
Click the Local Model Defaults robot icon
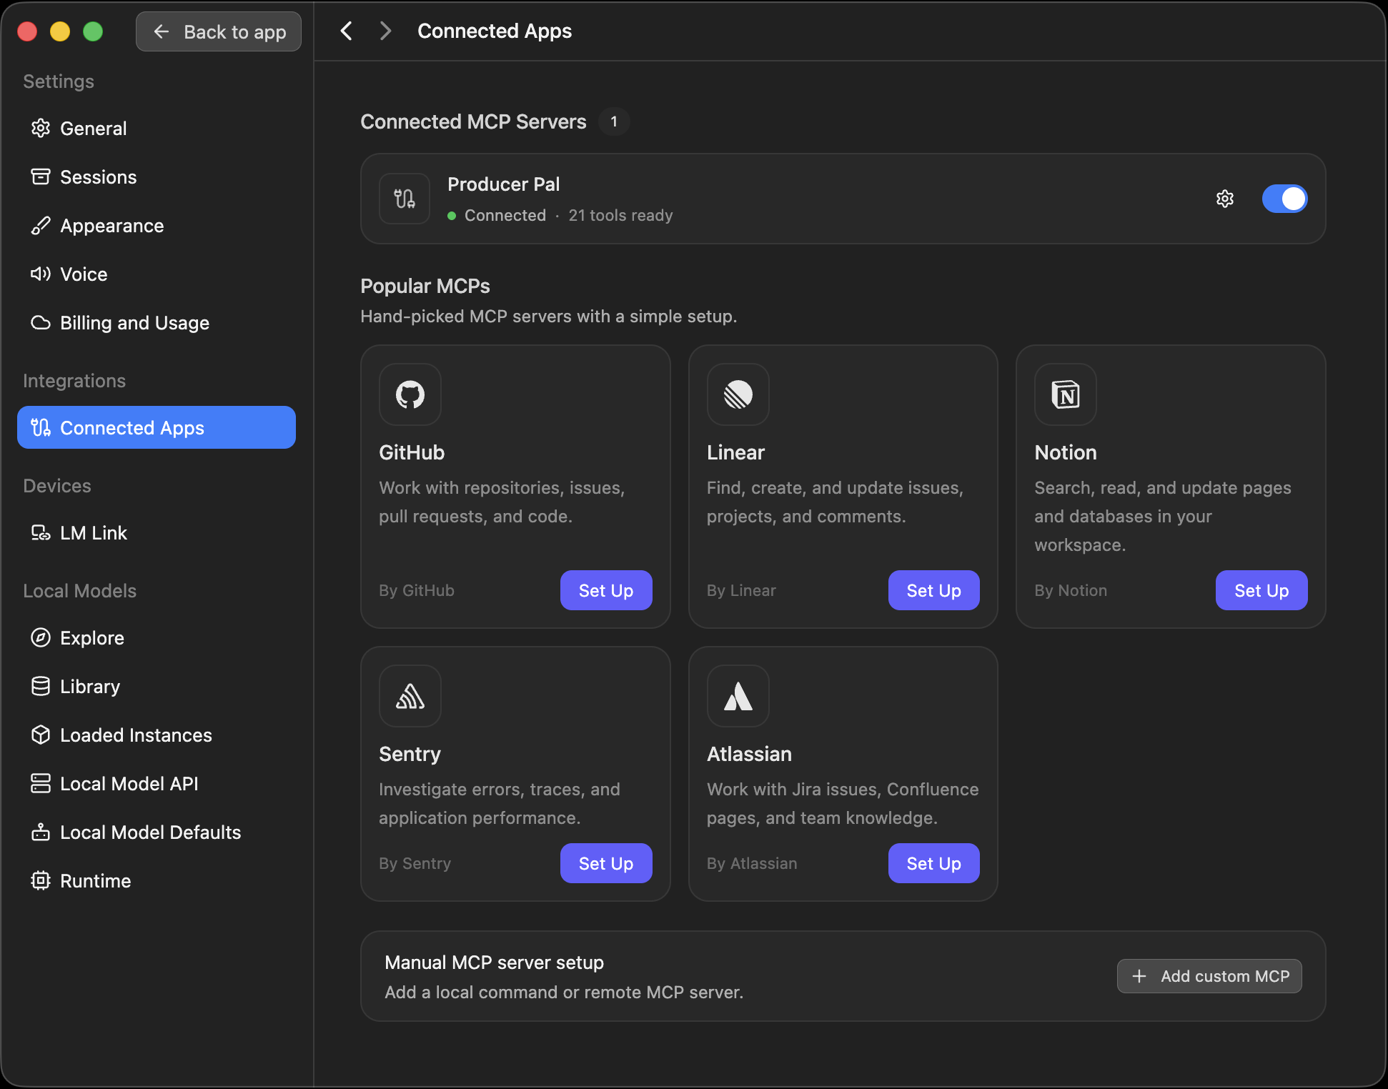pyautogui.click(x=41, y=832)
